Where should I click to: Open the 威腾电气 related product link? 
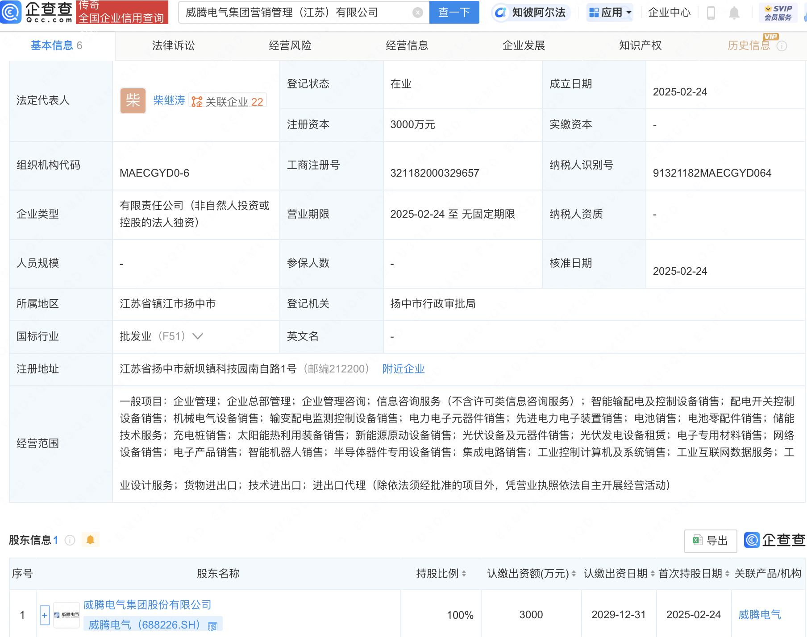(x=760, y=615)
